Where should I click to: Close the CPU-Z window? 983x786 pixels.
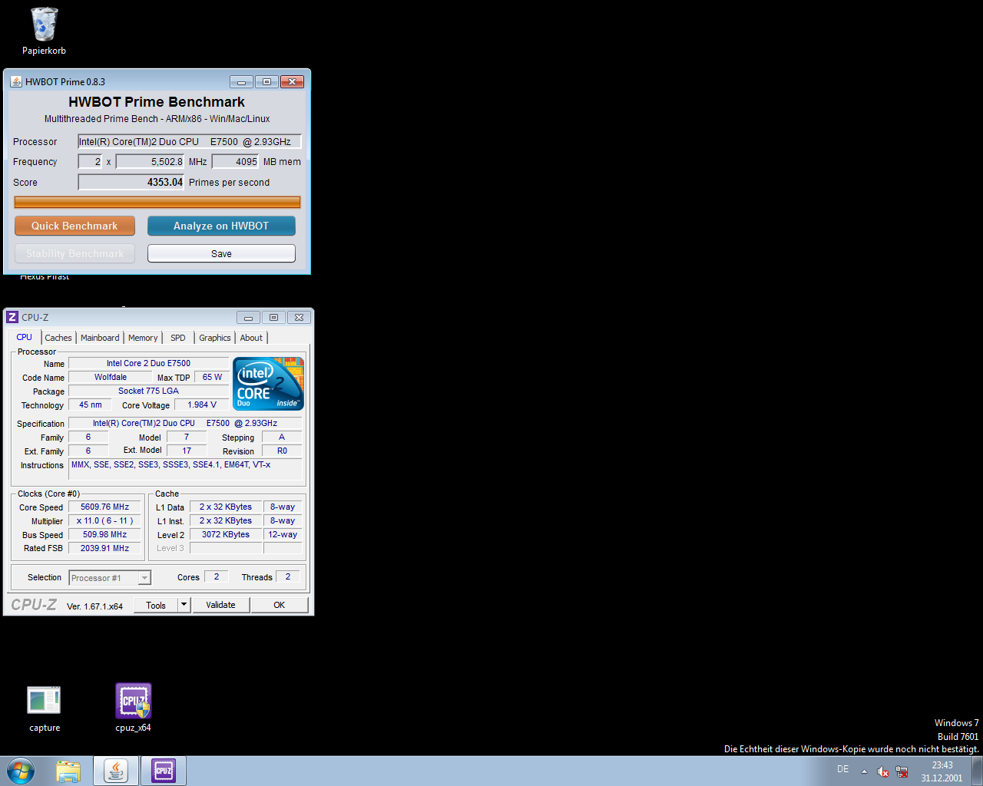tap(299, 317)
